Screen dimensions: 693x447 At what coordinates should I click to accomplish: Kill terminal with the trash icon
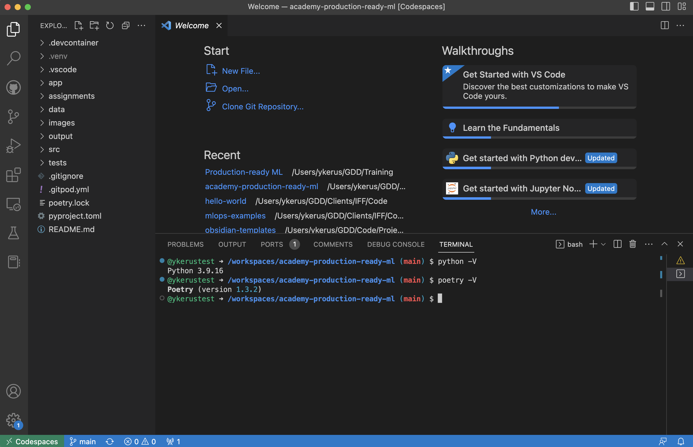[633, 244]
